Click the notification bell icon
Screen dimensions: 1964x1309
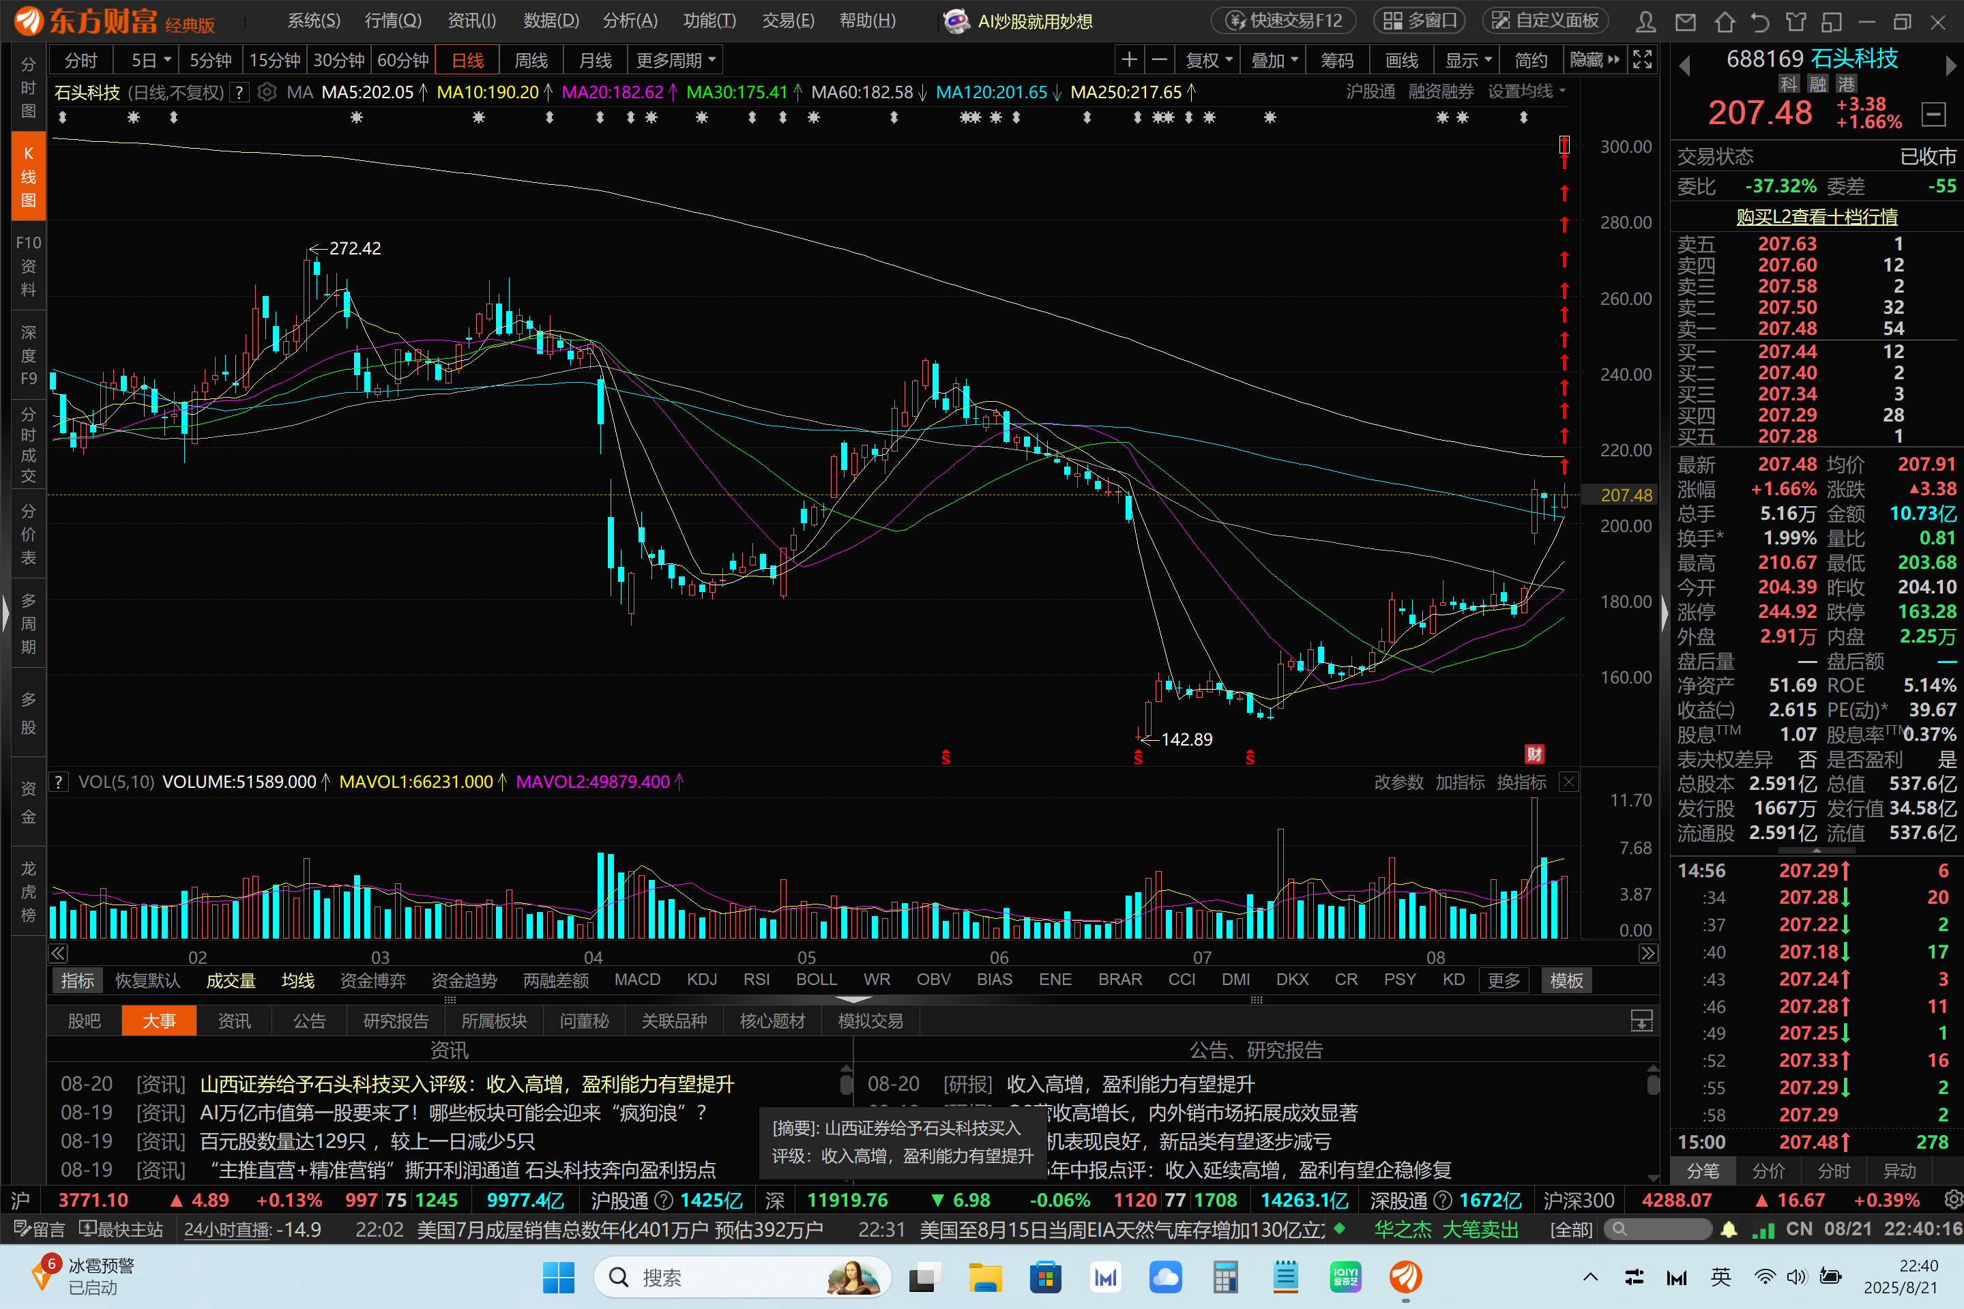pyautogui.click(x=1729, y=1230)
